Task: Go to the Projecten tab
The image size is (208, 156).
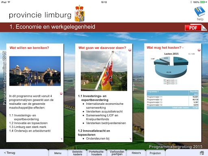Action: pos(155,153)
